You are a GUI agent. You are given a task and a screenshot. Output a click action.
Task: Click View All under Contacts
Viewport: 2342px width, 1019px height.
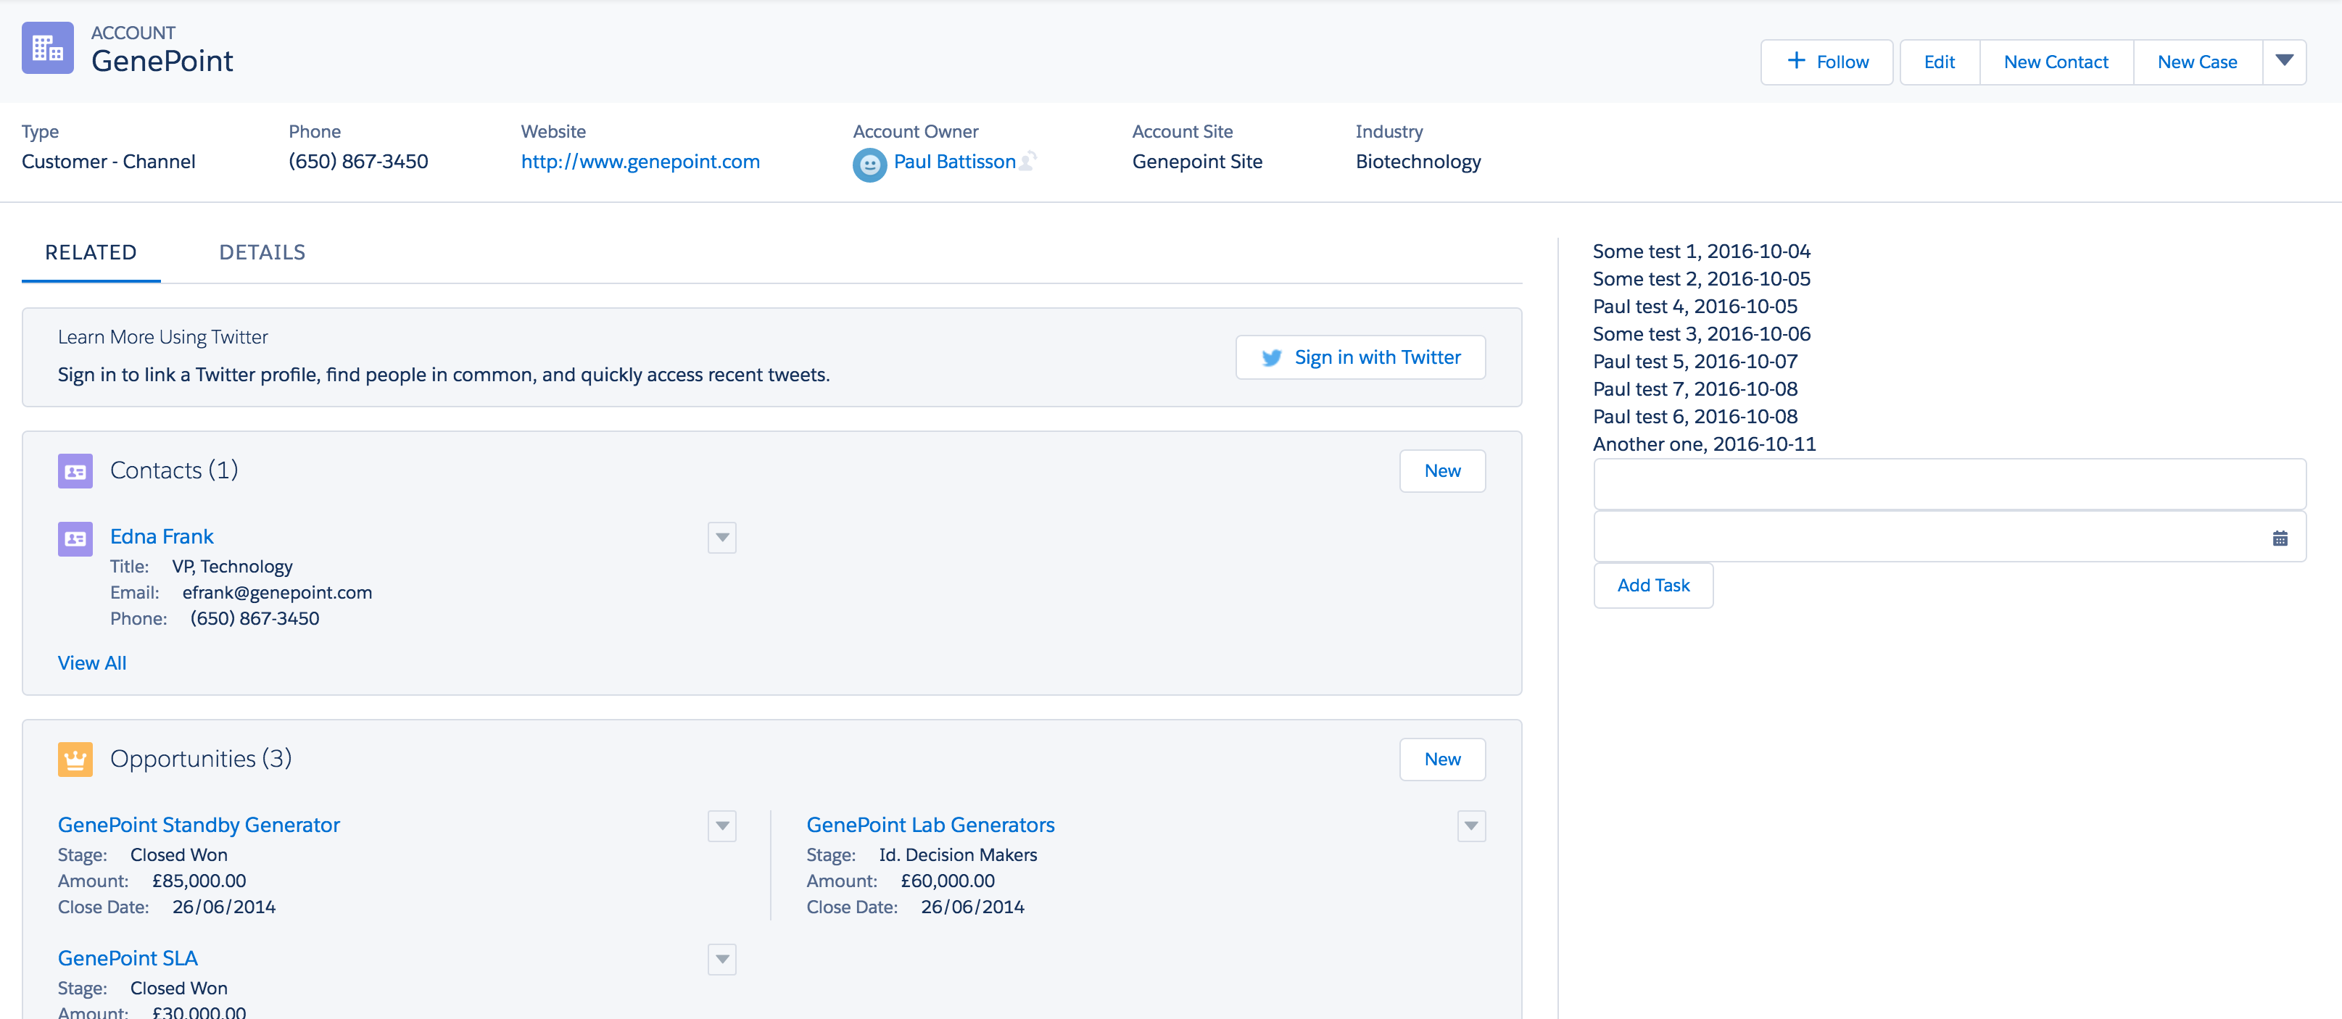[92, 662]
